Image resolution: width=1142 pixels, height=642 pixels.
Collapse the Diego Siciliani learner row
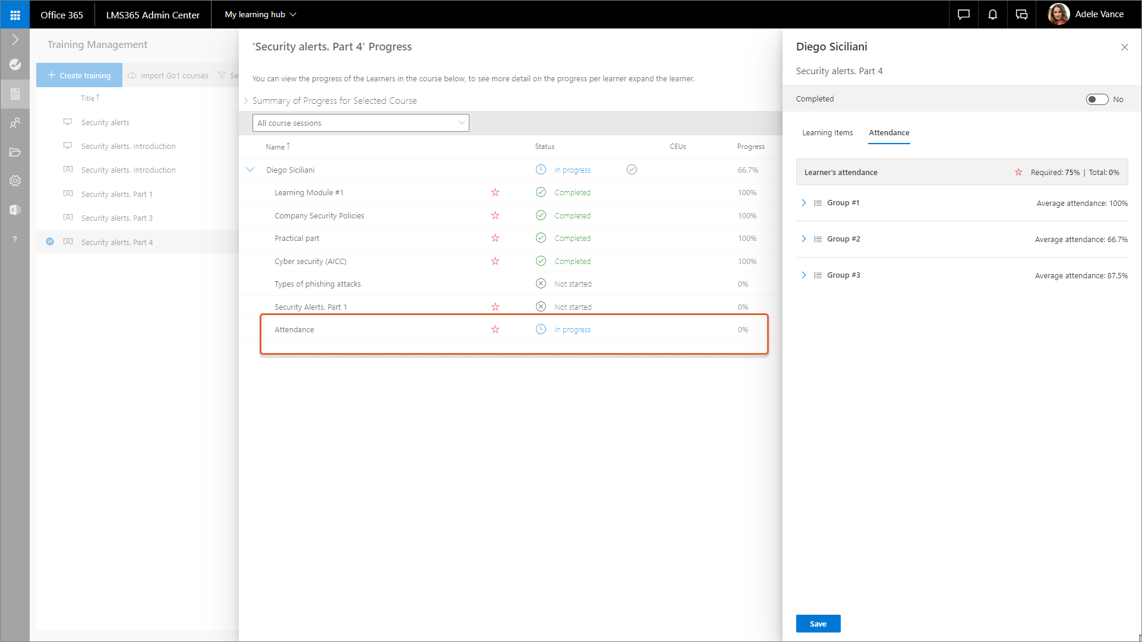(250, 170)
